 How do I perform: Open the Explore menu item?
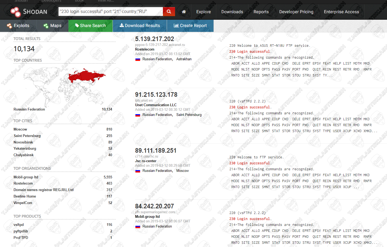204,12
